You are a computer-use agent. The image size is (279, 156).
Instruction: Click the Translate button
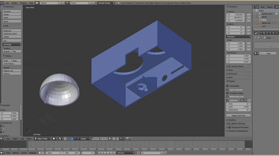click(12, 11)
